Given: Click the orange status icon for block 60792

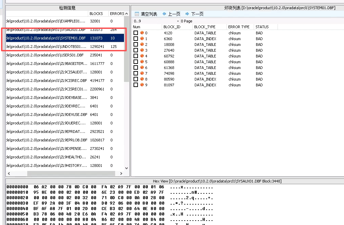Looking at the screenshot, I should 142,56.
